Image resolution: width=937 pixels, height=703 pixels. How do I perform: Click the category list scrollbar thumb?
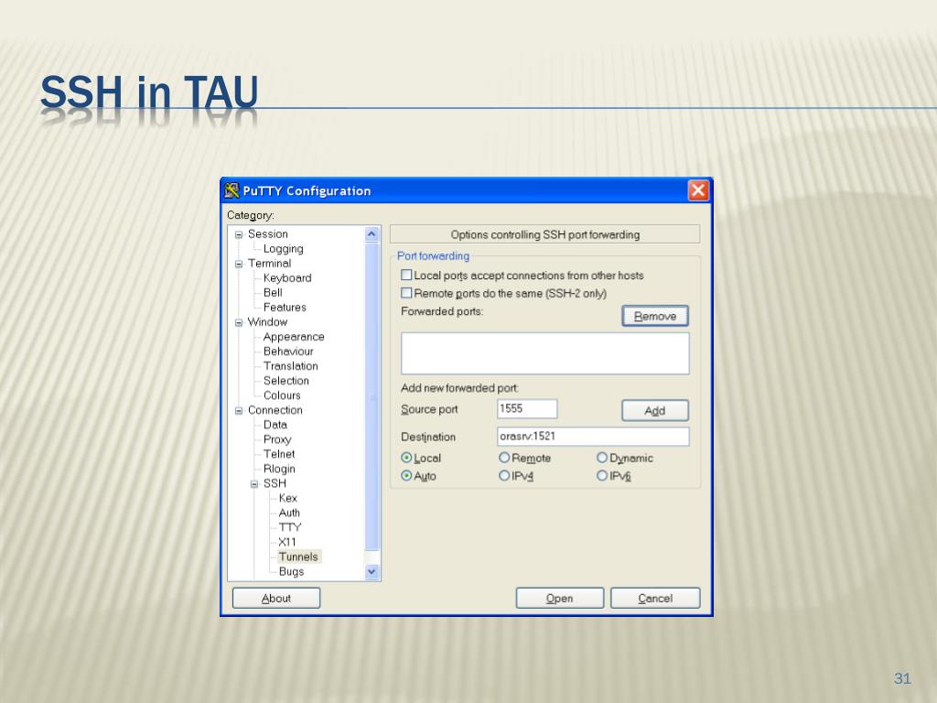(372, 395)
